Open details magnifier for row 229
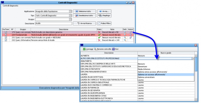 pyautogui.click(x=125, y=35)
